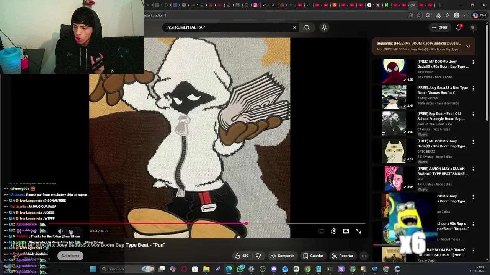This screenshot has width=490, height=275.
Task: Switch to the SoundCloud browser tab
Action: pyautogui.click(x=335, y=5)
